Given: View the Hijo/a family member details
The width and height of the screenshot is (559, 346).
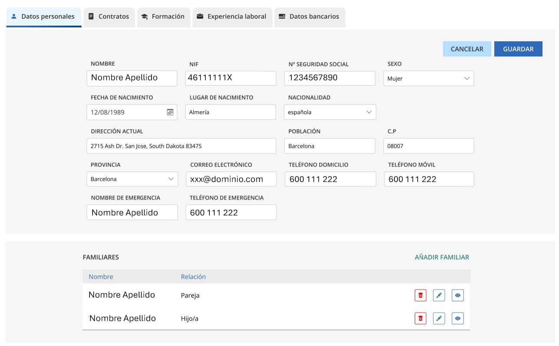Looking at the screenshot, I should point(457,319).
